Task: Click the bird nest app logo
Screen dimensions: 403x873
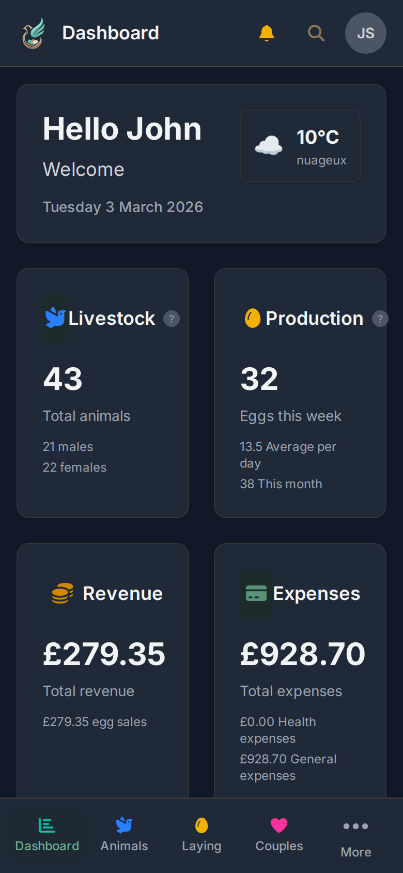Action: [x=33, y=34]
